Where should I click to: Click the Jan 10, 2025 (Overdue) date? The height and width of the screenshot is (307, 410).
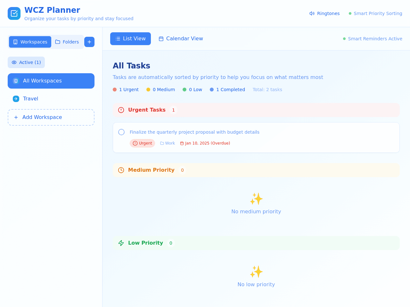point(205,143)
